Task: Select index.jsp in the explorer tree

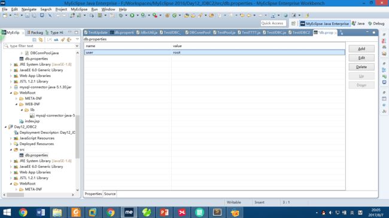Action: point(32,121)
